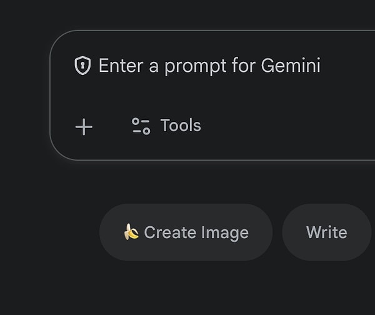Select the shield-with-keyhole icon beside the prompt
The height and width of the screenshot is (315, 375).
coord(82,66)
